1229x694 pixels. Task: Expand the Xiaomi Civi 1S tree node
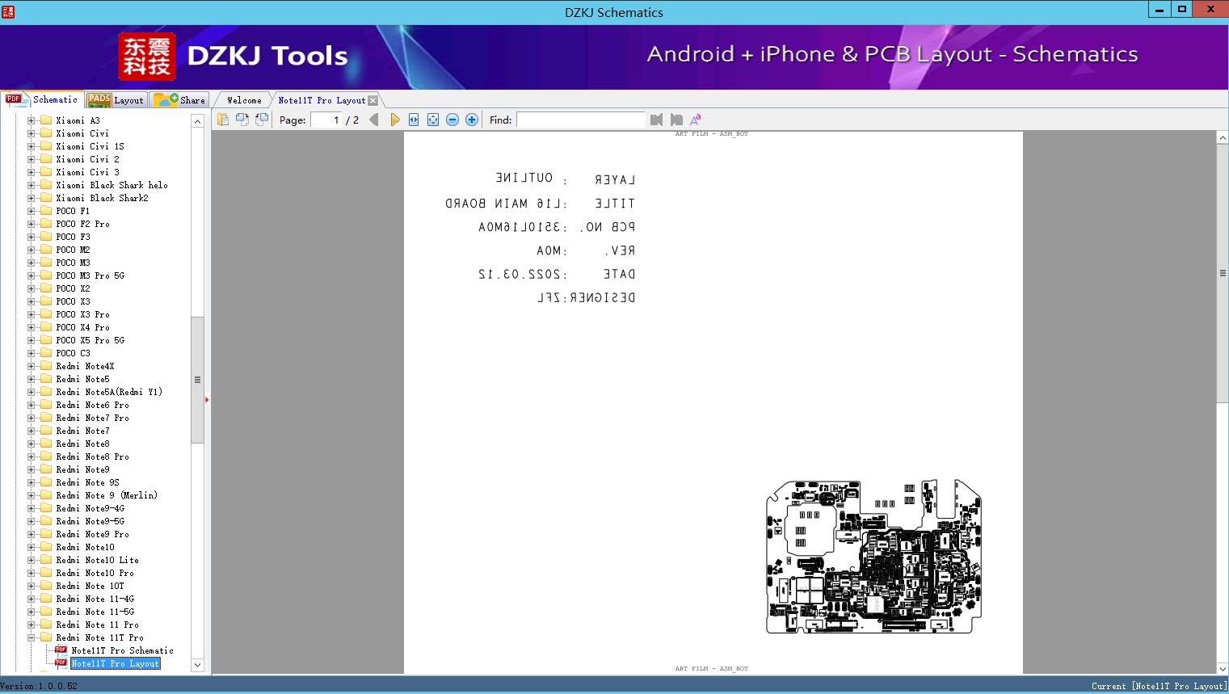(x=31, y=146)
